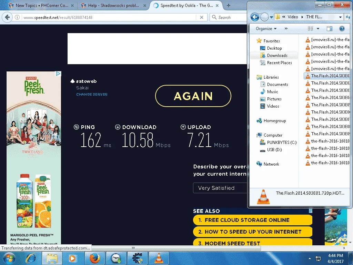Click the network icon in system tray
This screenshot has height=265, width=353.
[x=318, y=258]
